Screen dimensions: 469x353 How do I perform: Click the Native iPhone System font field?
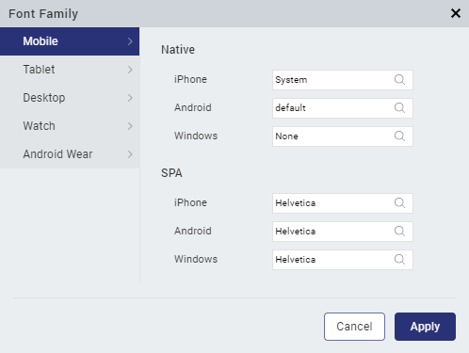click(x=343, y=80)
